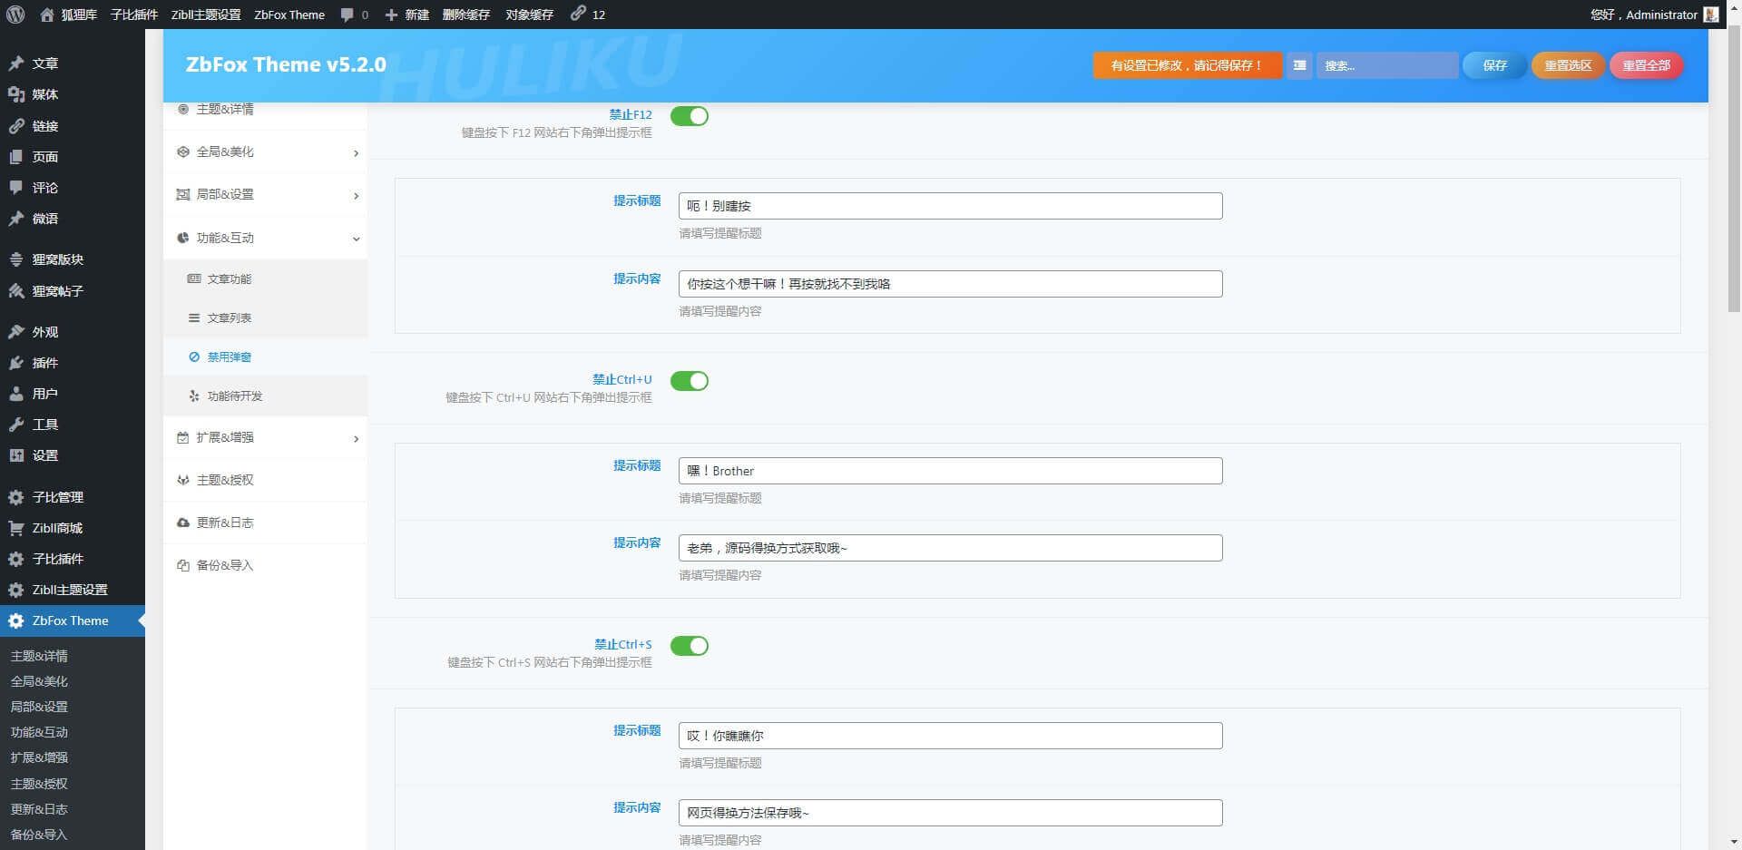Open 插件 plugins menu in sidebar

(x=44, y=363)
